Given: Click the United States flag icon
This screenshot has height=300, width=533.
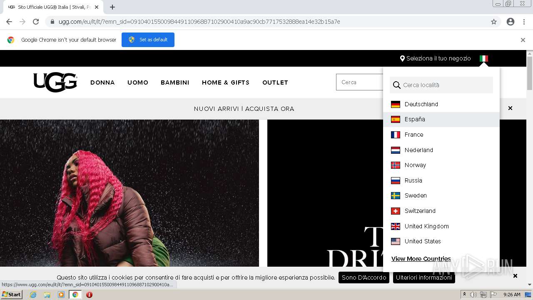Looking at the screenshot, I should 396,241.
